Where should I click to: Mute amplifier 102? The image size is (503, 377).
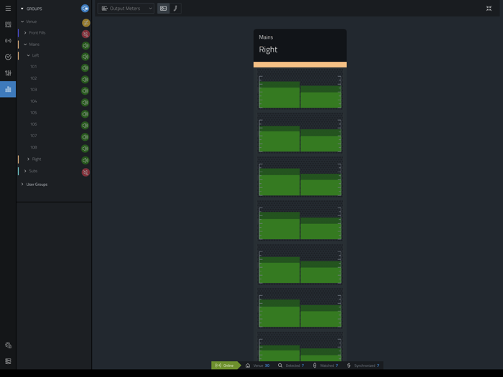(85, 80)
